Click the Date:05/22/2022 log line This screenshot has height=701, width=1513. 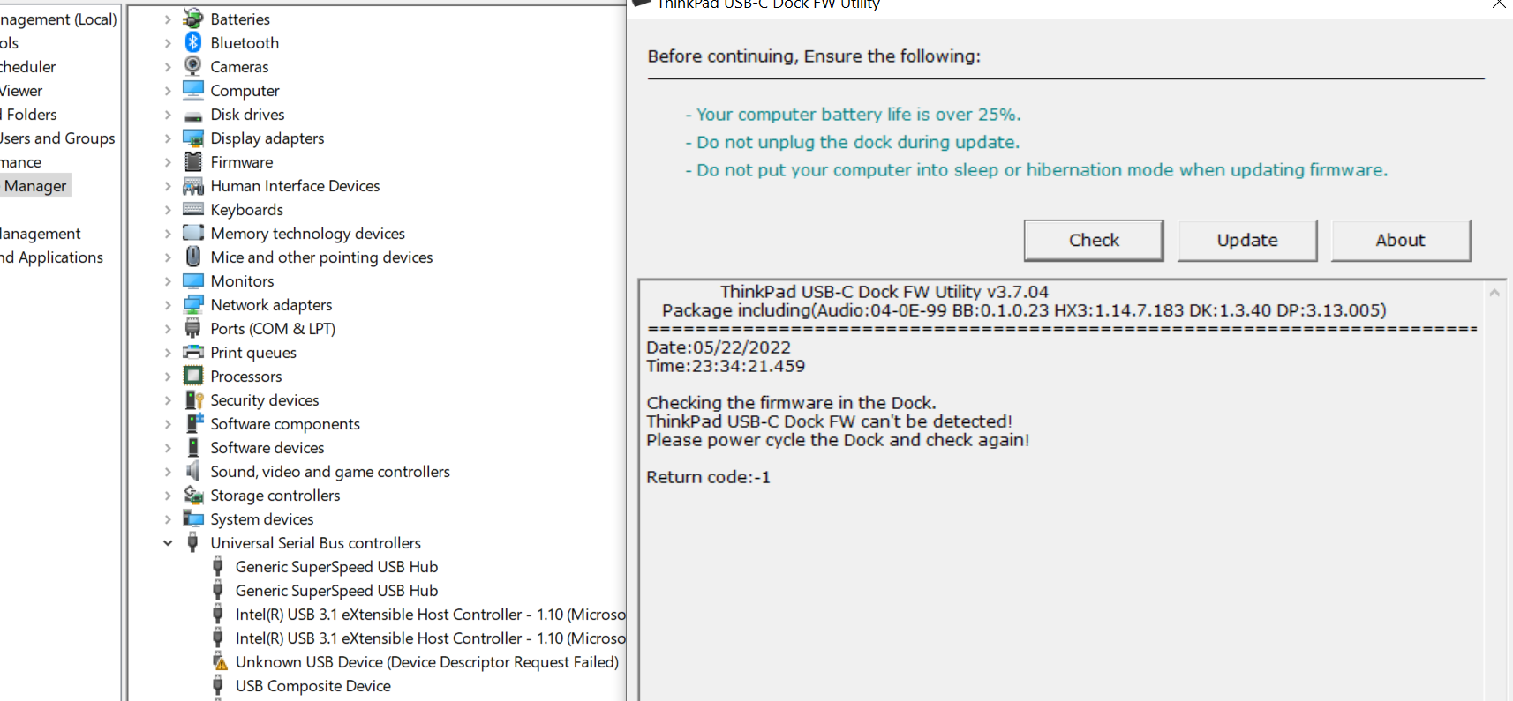[719, 347]
